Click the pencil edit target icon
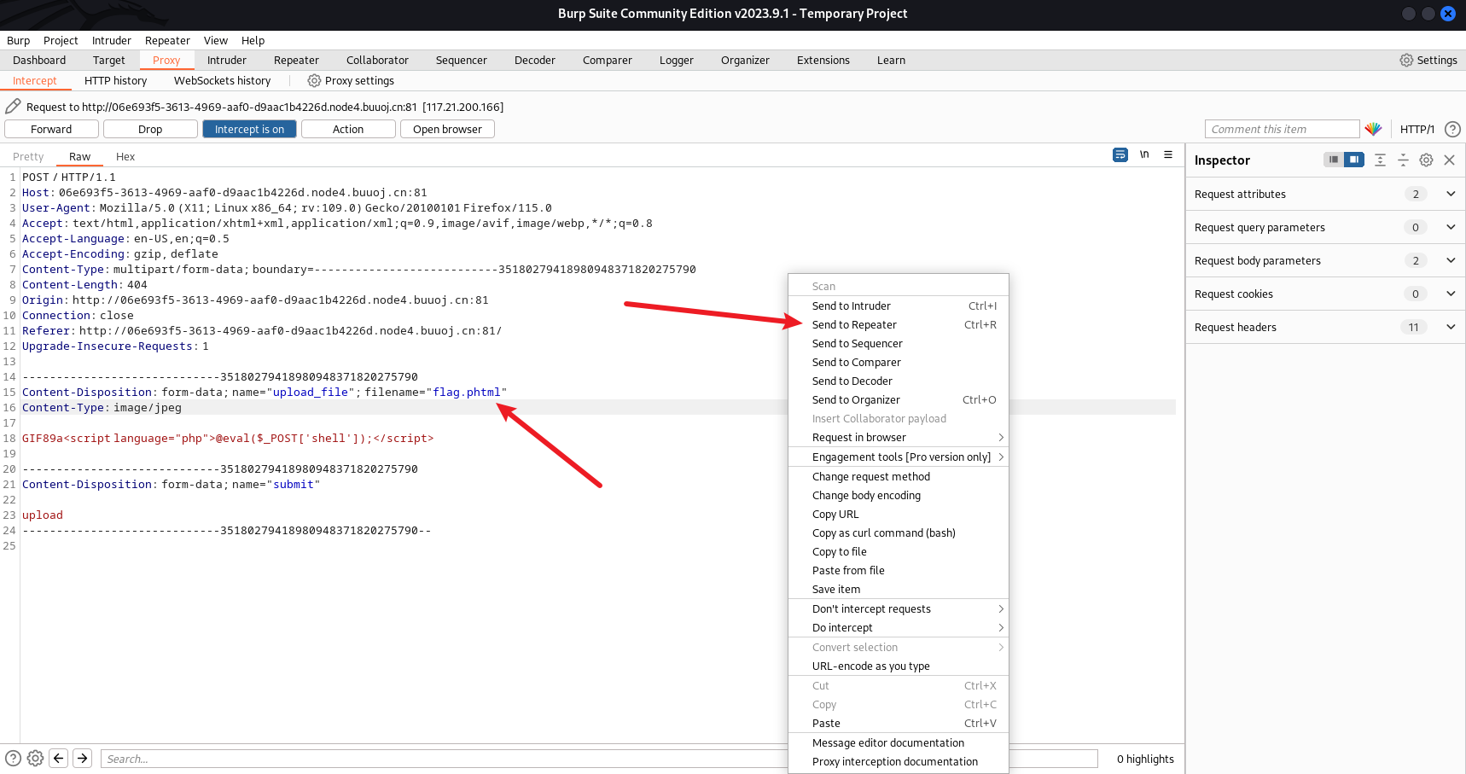The width and height of the screenshot is (1466, 774). (x=13, y=106)
